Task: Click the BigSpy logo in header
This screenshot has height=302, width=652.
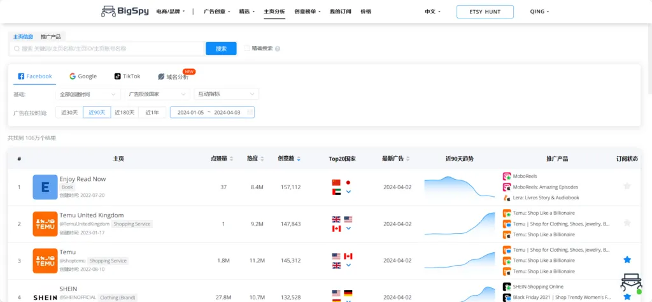Action: point(125,11)
